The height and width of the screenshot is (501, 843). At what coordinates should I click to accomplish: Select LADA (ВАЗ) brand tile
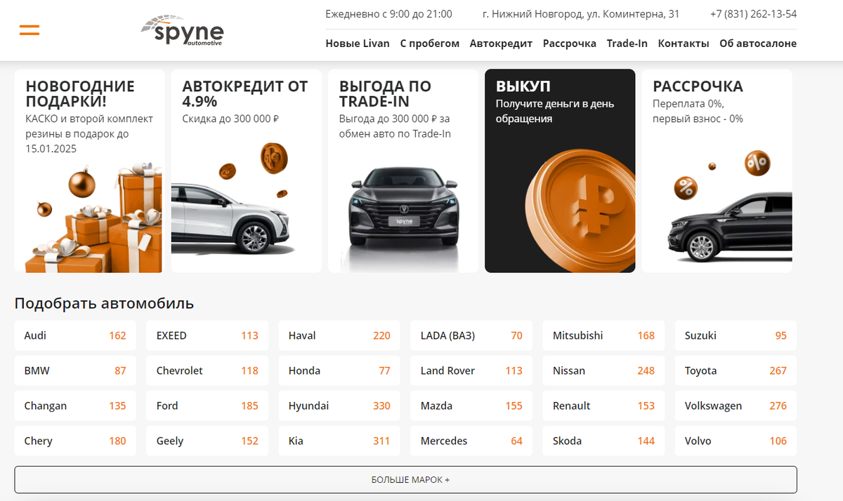[x=471, y=335]
